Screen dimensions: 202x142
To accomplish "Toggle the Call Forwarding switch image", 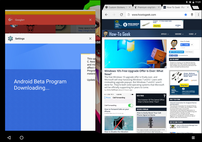I will point(131,105).
